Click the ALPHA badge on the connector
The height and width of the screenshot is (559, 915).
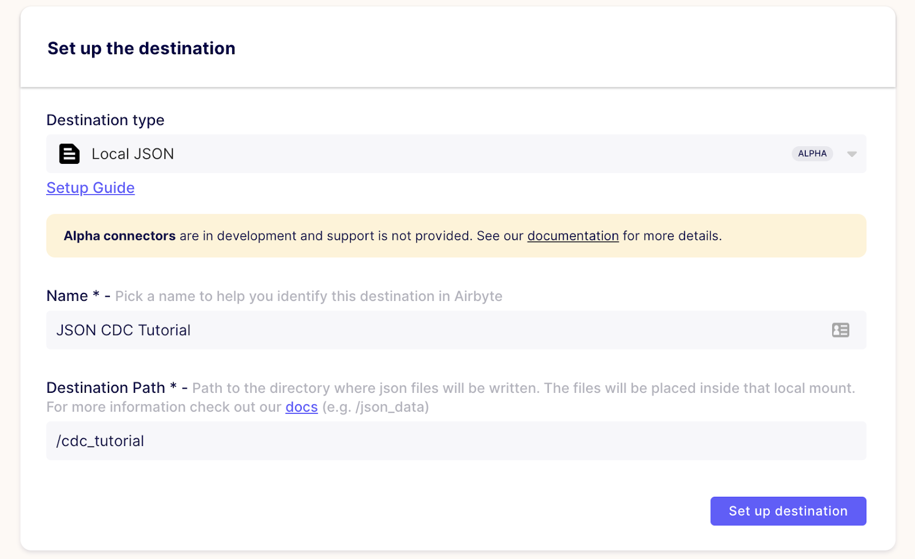[812, 154]
